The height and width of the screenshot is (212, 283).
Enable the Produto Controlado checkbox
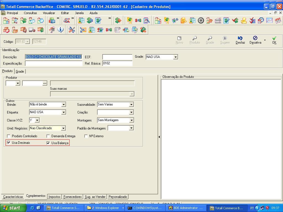9,136
